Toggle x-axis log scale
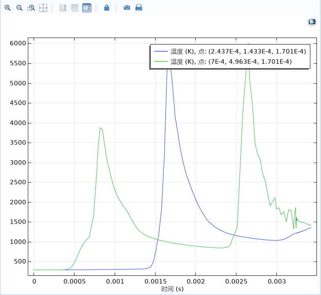This screenshot has width=321, height=295. tap(63, 8)
